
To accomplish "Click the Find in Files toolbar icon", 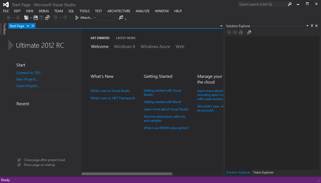I will pyautogui.click(x=121, y=18).
